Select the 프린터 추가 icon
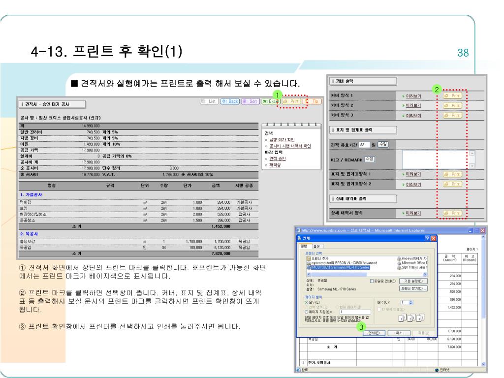The image size is (504, 378). pyautogui.click(x=317, y=258)
